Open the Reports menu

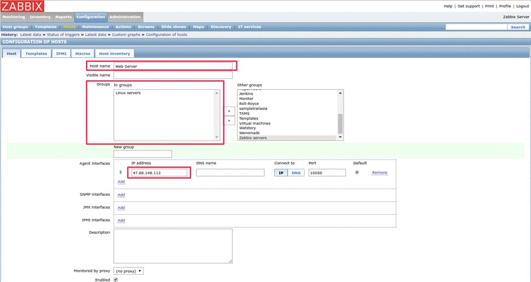click(64, 17)
